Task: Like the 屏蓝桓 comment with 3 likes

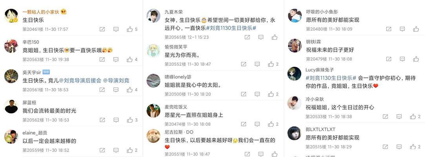Action: [x=130, y=120]
